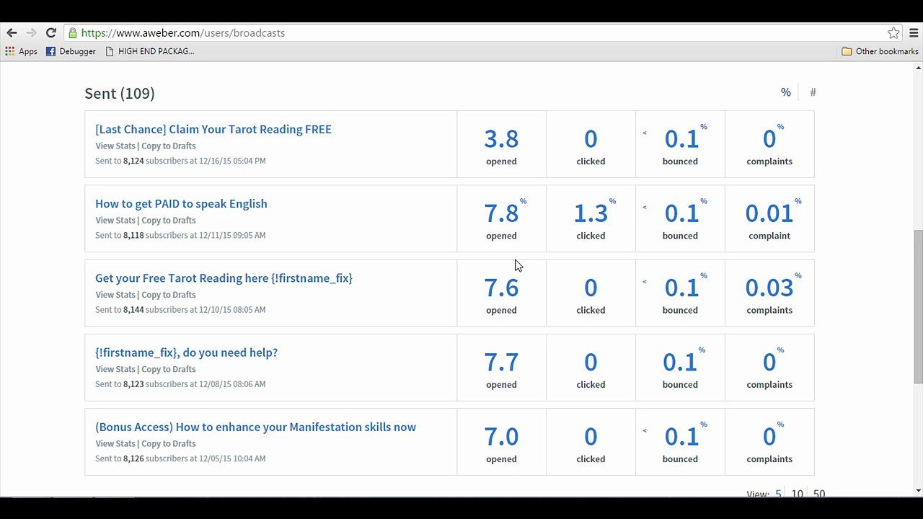Select subscriber count 8,124 in first row
923x519 pixels.
[133, 161]
